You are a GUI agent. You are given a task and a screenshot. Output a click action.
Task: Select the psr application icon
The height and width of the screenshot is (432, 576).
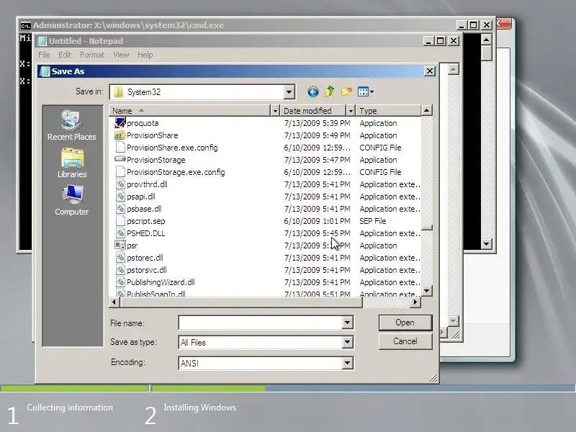coord(120,245)
